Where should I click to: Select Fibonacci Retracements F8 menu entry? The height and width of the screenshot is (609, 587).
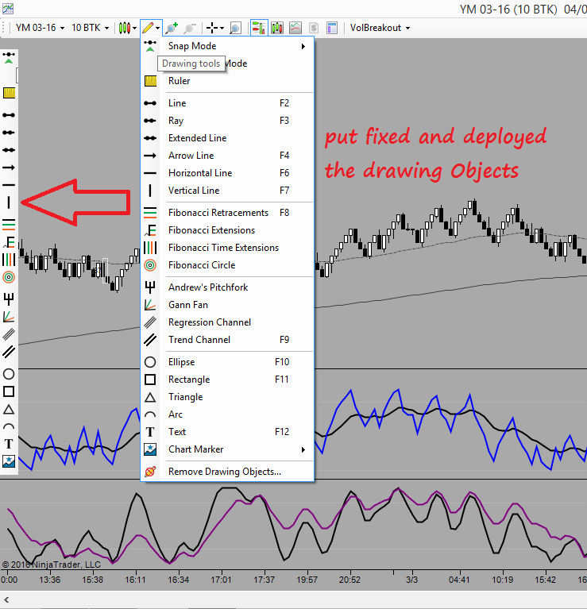click(x=227, y=213)
